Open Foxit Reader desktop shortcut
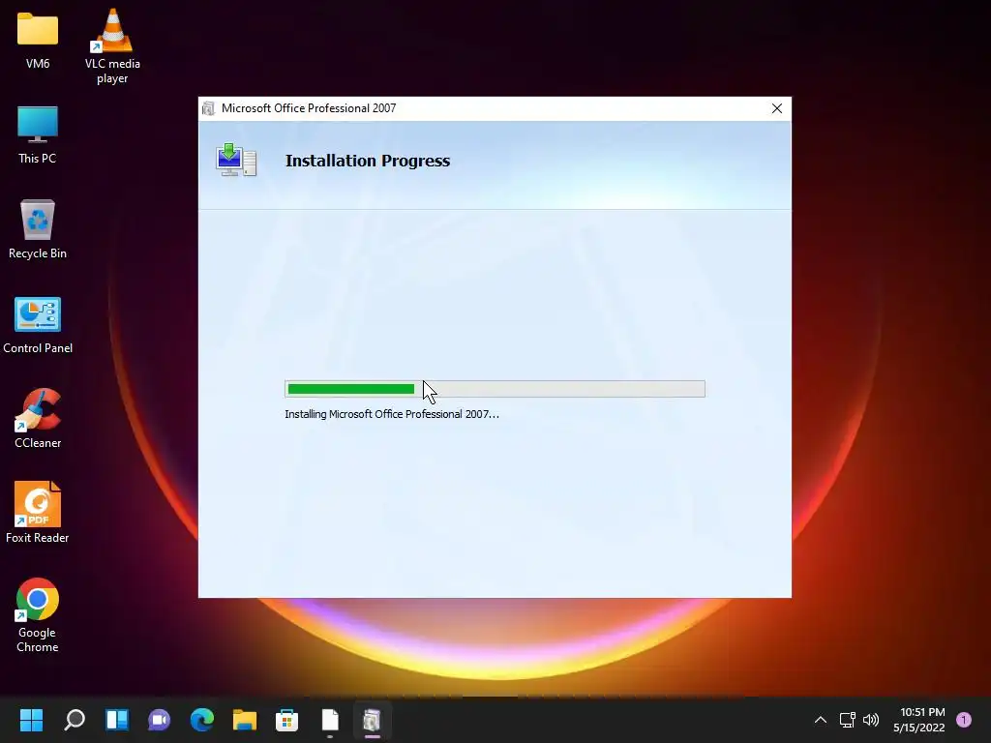 point(38,513)
